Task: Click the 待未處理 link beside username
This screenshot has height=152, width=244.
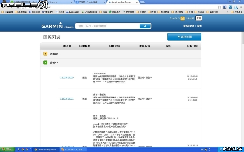Action: (x=189, y=18)
